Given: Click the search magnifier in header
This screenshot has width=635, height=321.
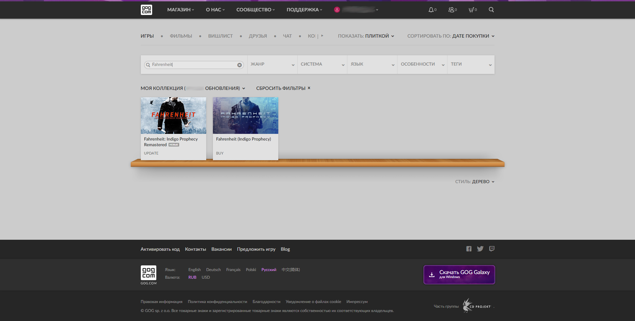Looking at the screenshot, I should [x=491, y=10].
